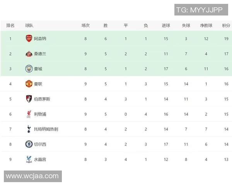
Task: Click the Manchester United crest icon
Action: 29,84
